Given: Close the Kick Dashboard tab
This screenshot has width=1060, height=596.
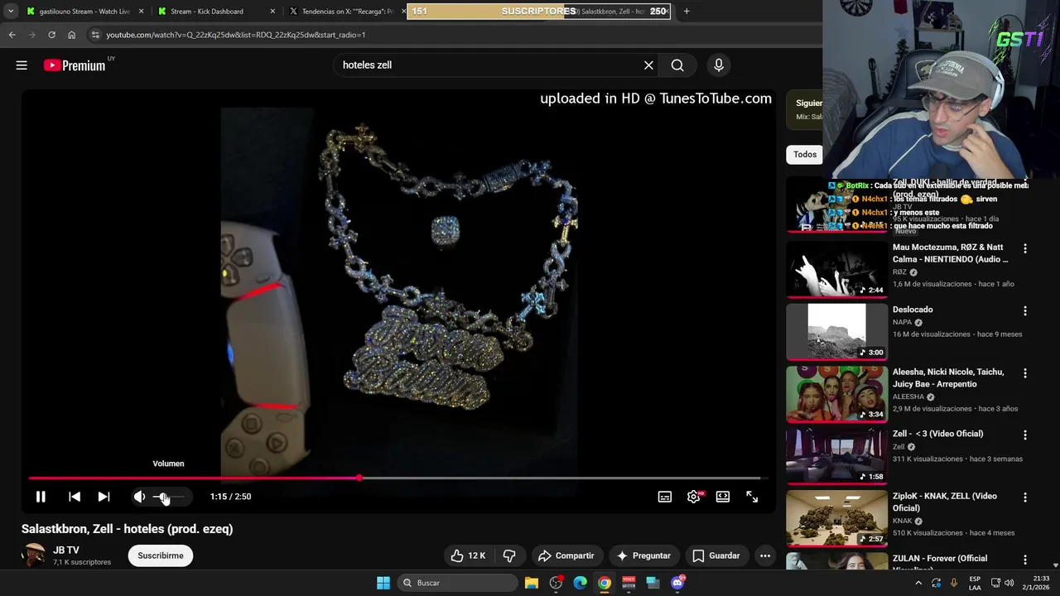Looking at the screenshot, I should tap(272, 12).
